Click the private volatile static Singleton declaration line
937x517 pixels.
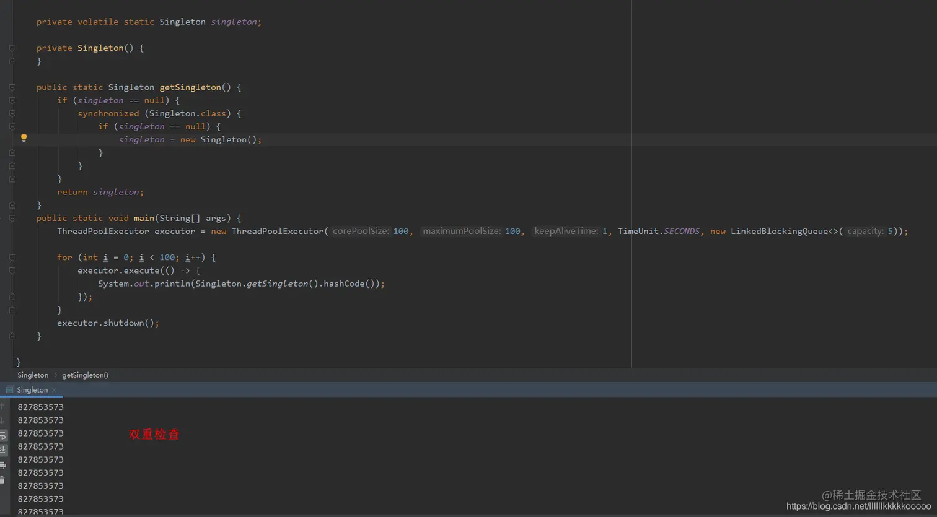point(149,22)
